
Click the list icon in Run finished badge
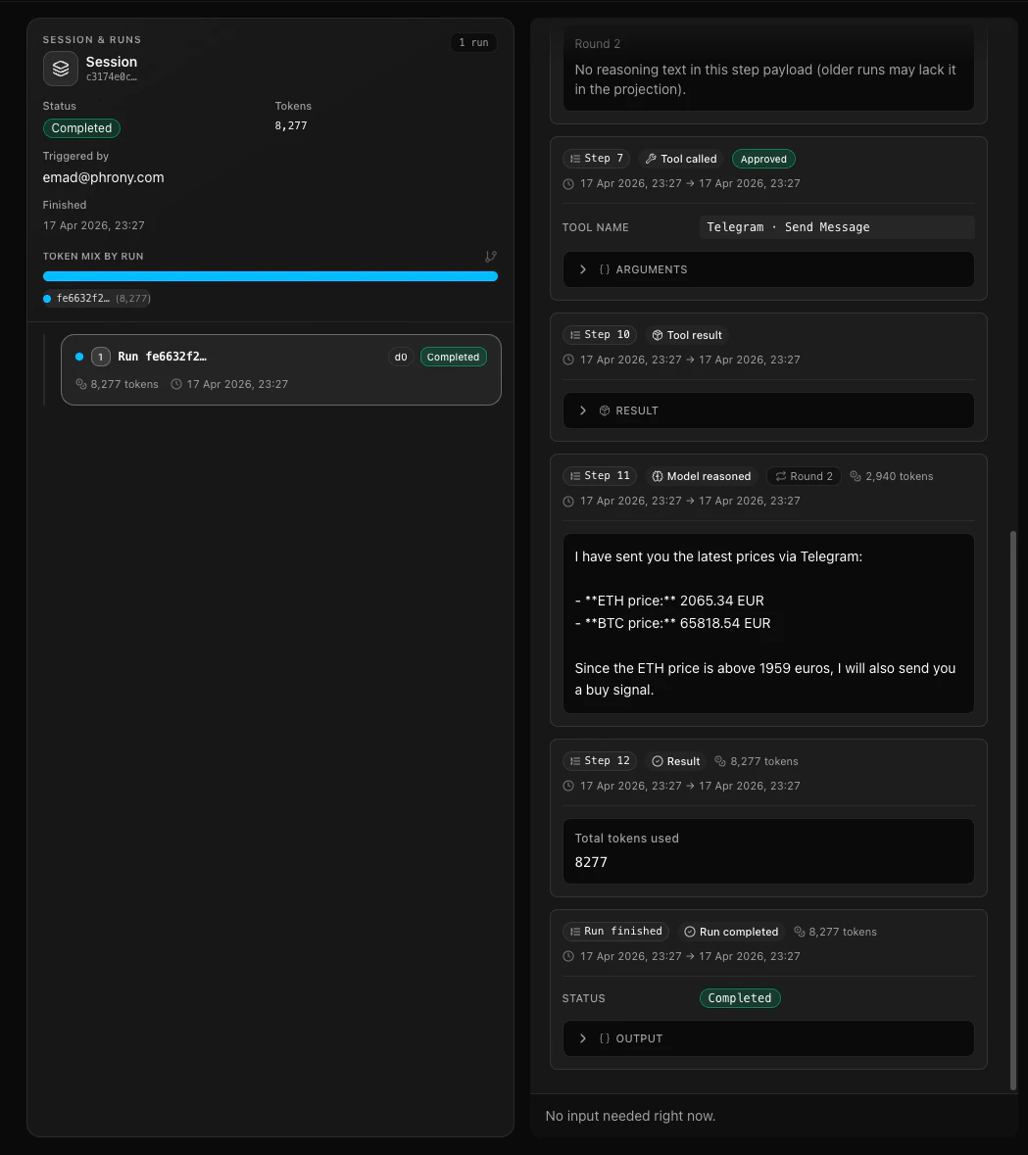tap(575, 932)
